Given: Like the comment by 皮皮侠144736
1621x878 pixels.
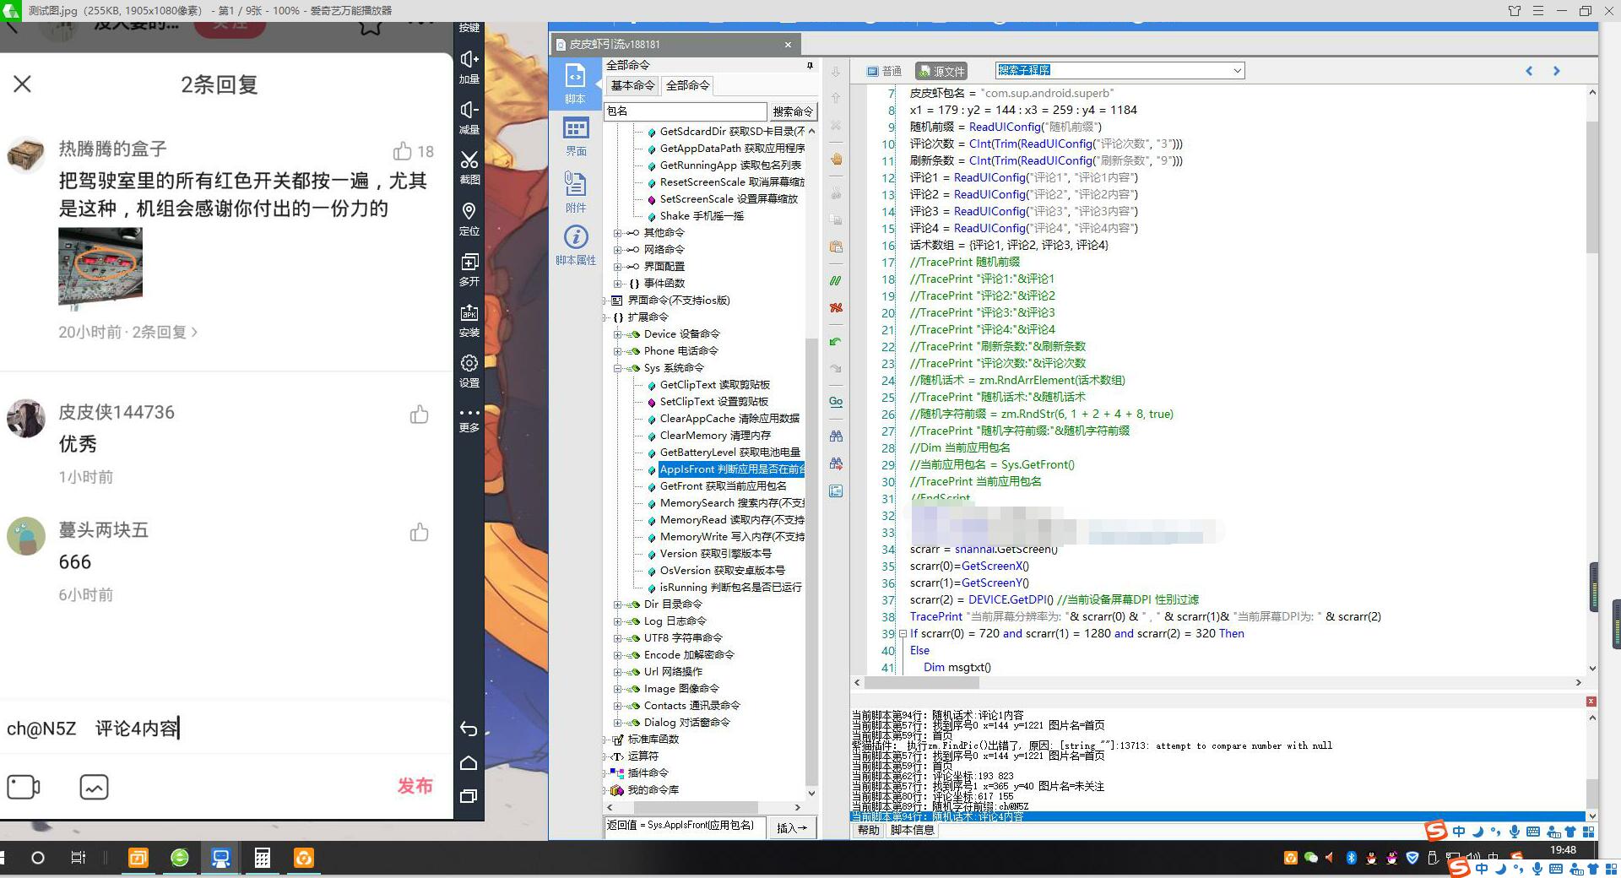Looking at the screenshot, I should (x=419, y=415).
